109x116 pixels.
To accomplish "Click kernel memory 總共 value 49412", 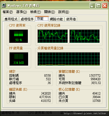I will pyautogui.click(x=96, y=93).
